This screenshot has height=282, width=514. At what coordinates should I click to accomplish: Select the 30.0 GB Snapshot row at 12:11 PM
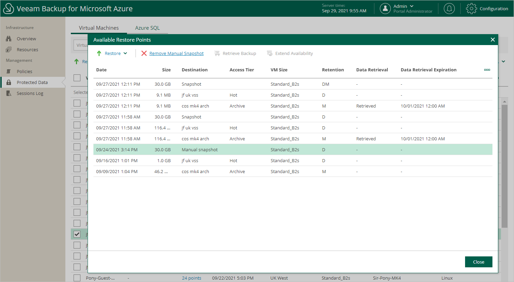point(293,84)
